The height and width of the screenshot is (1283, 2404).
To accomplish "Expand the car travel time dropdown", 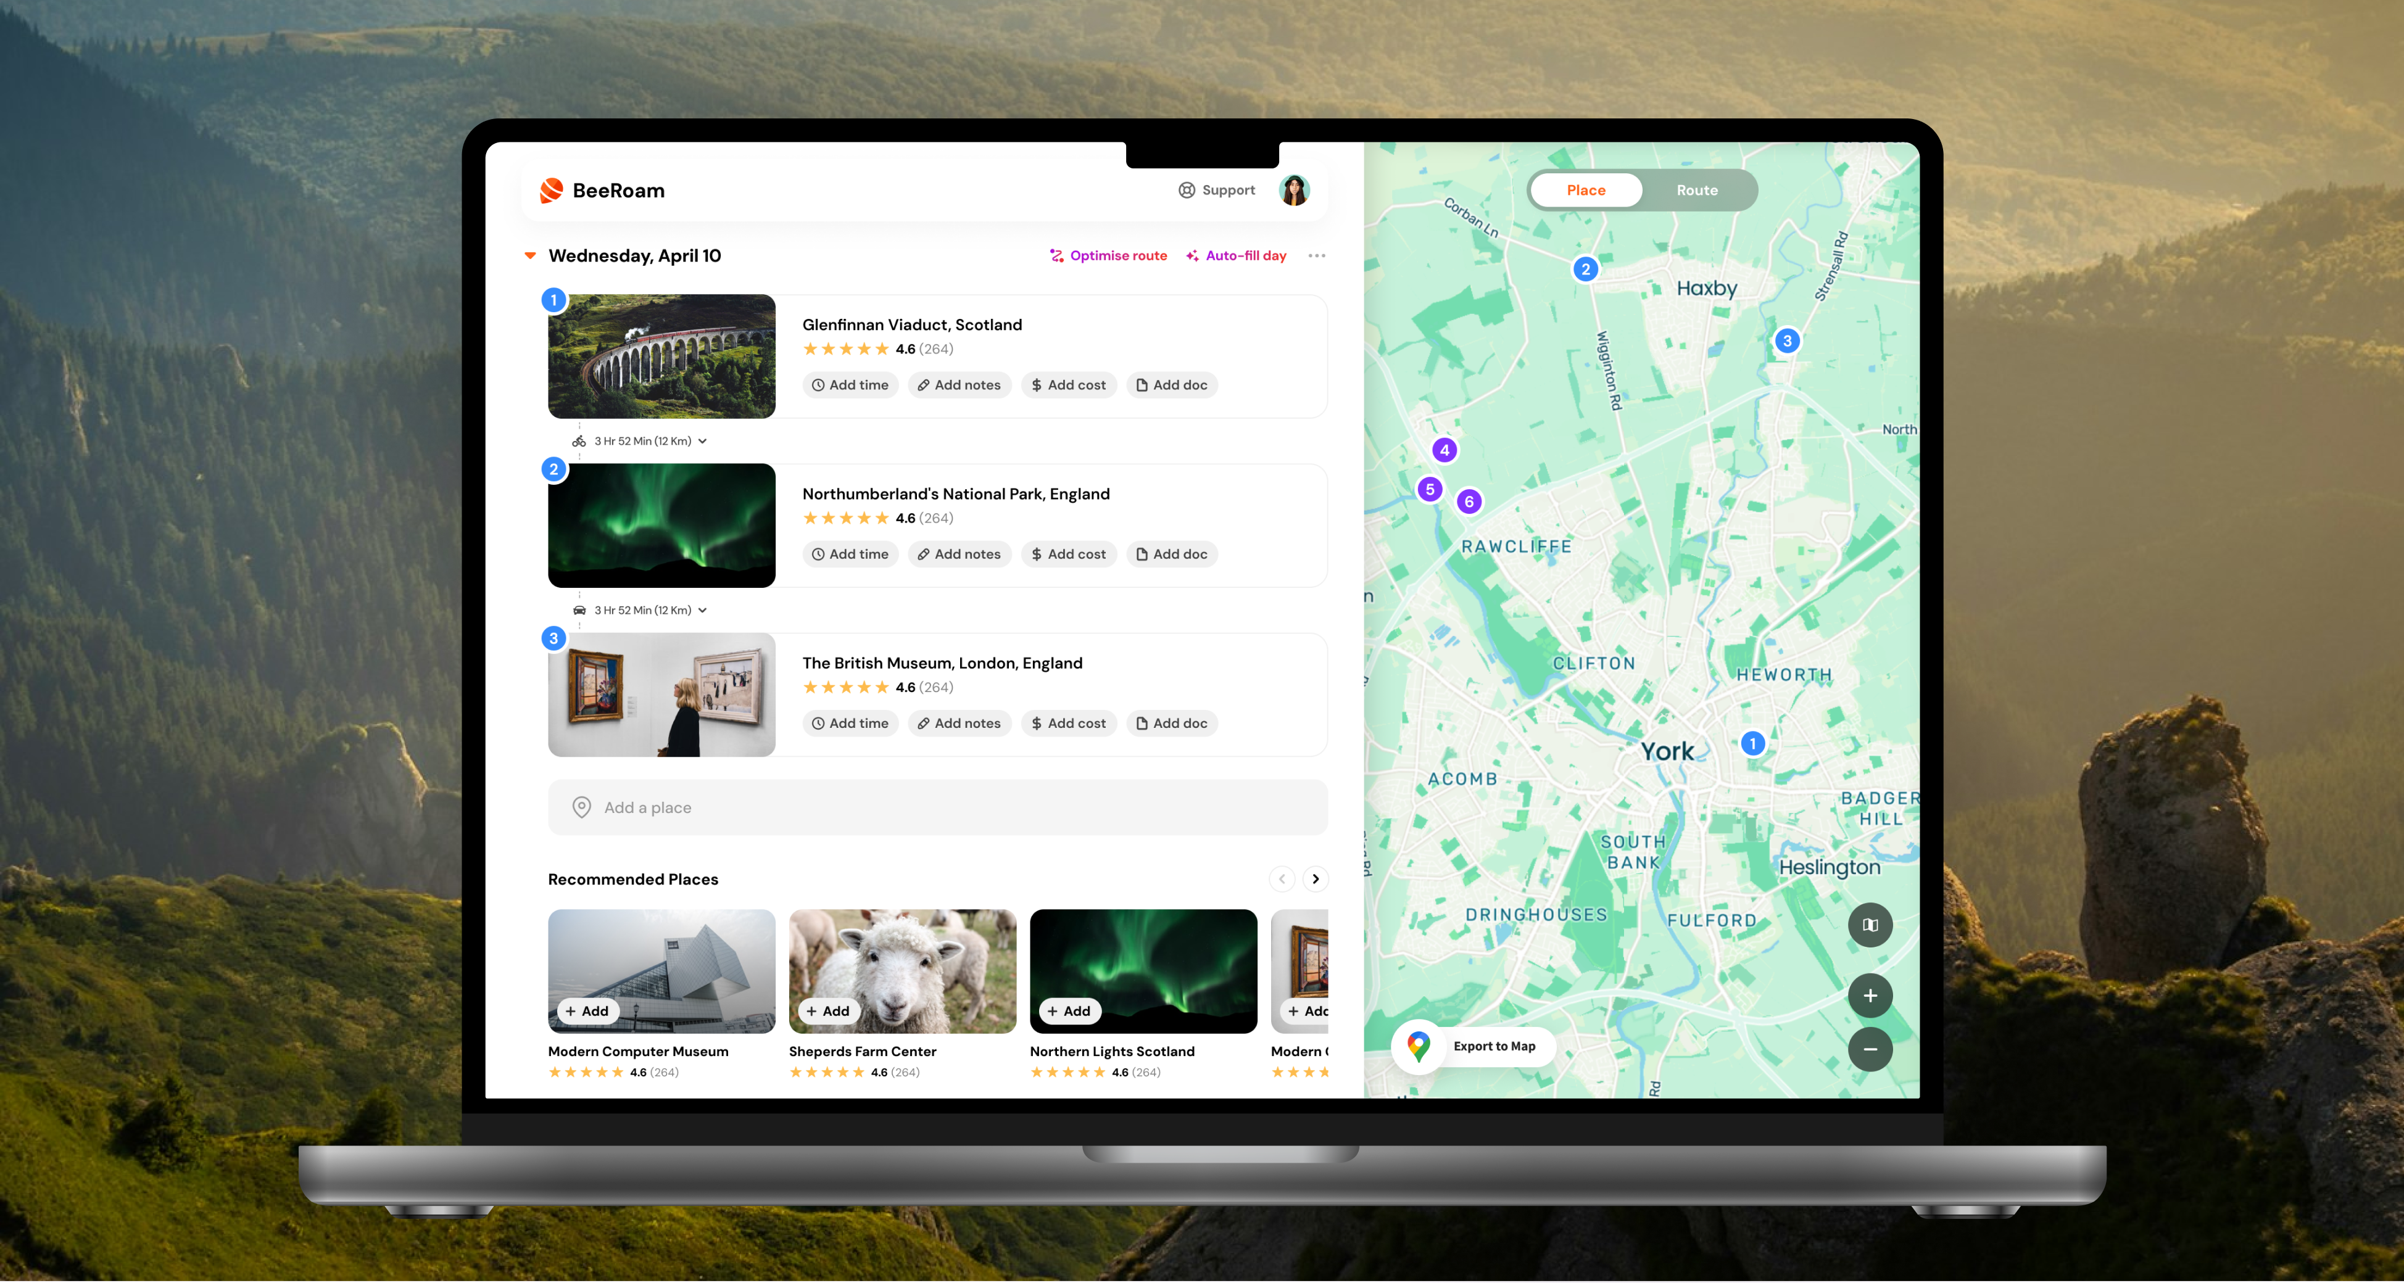I will click(x=703, y=610).
